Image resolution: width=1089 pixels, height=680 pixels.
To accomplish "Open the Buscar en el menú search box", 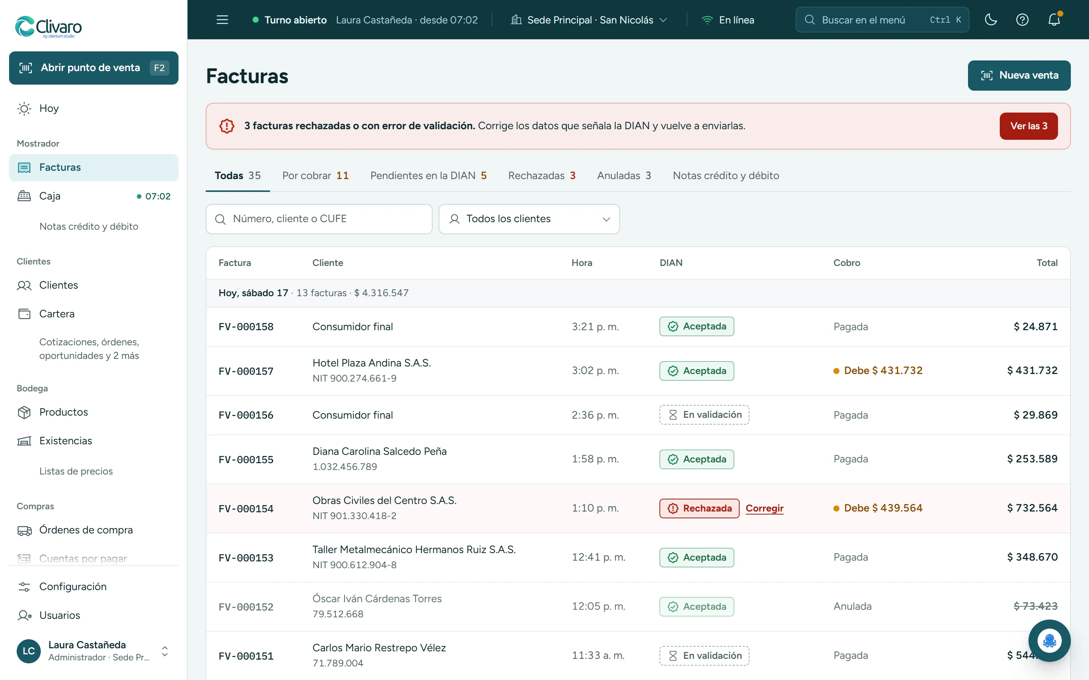I will point(882,20).
